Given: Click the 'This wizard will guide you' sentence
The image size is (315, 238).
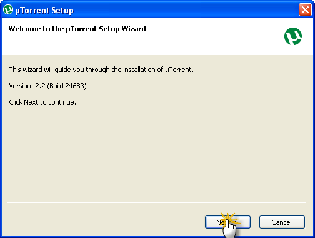Looking at the screenshot, I should 101,70.
